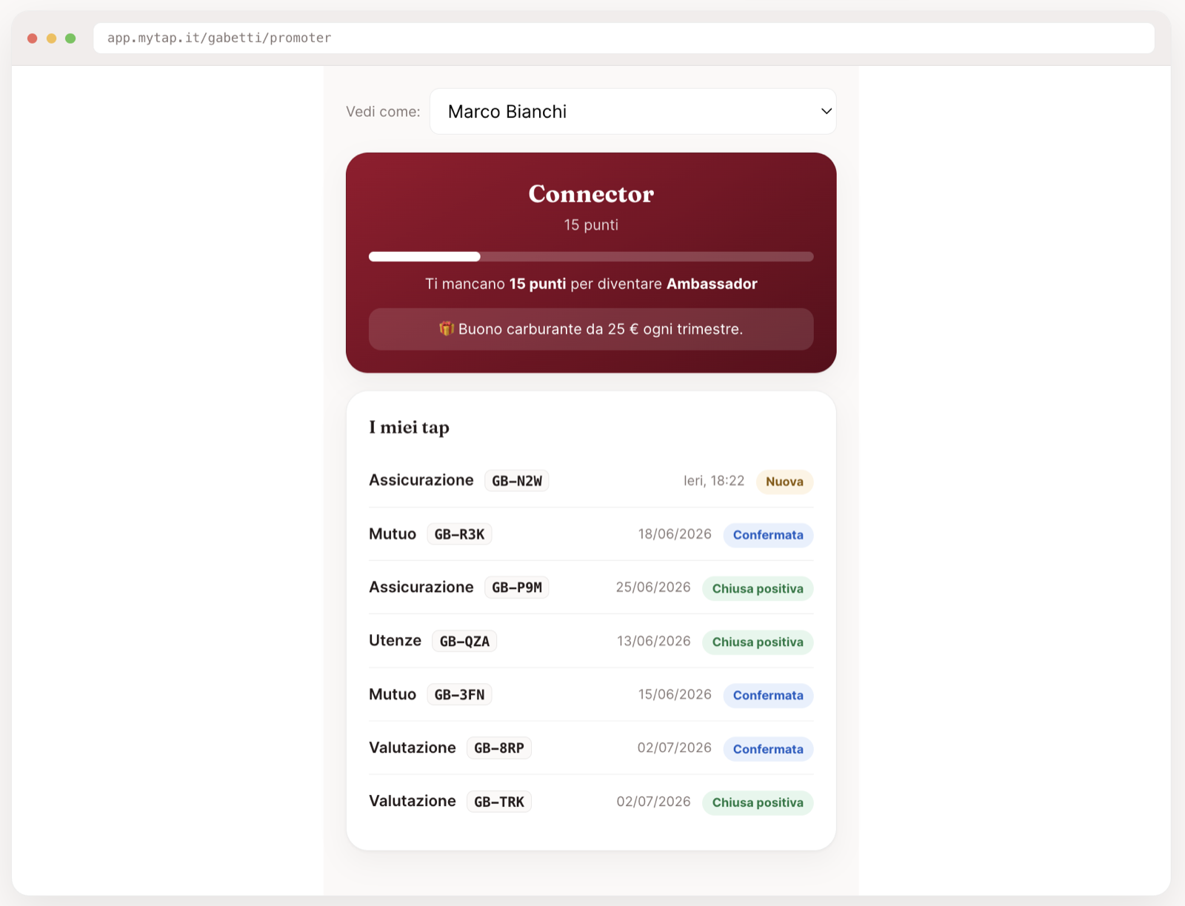Click the date 15/06/2026
1185x906 pixels.
tap(675, 694)
